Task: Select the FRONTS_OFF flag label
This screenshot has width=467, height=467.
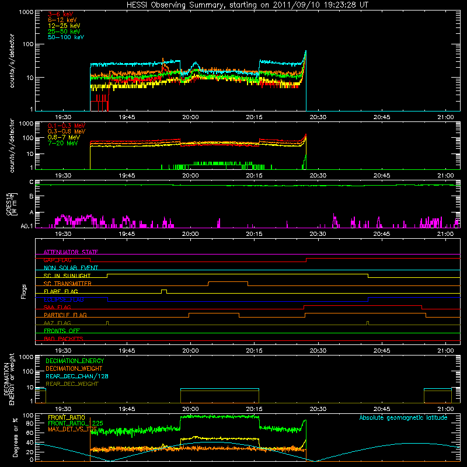Action: [x=62, y=331]
